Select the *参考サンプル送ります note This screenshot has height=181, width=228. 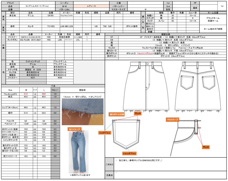coord(80,175)
